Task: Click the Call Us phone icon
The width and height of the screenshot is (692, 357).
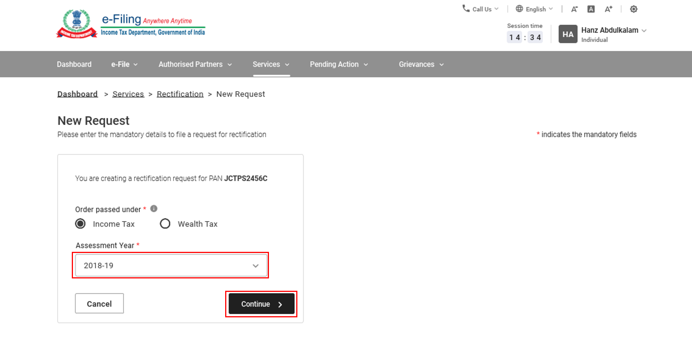Action: pos(466,8)
